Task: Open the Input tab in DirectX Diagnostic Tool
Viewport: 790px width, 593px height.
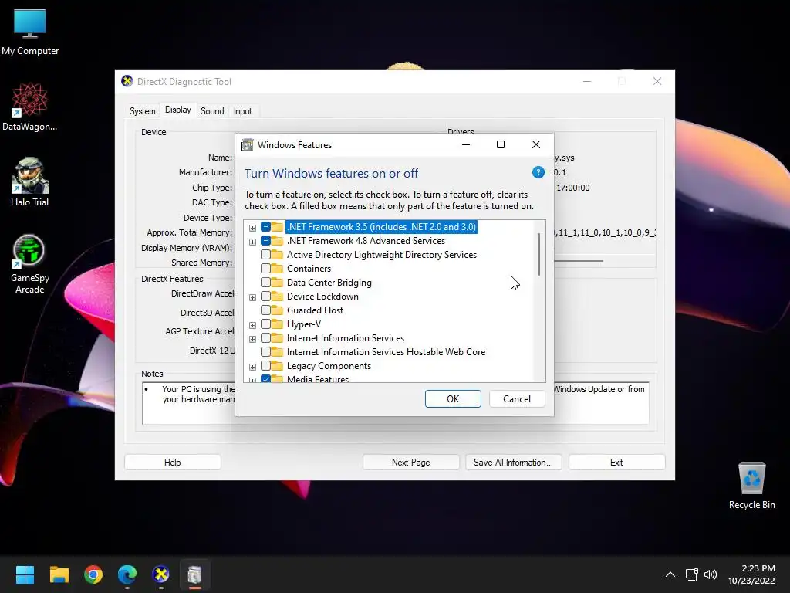Action: tap(242, 111)
